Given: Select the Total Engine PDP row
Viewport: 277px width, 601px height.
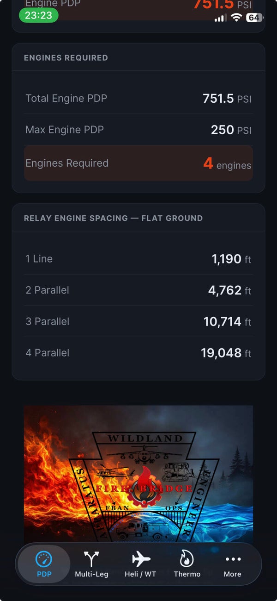Looking at the screenshot, I should [138, 98].
